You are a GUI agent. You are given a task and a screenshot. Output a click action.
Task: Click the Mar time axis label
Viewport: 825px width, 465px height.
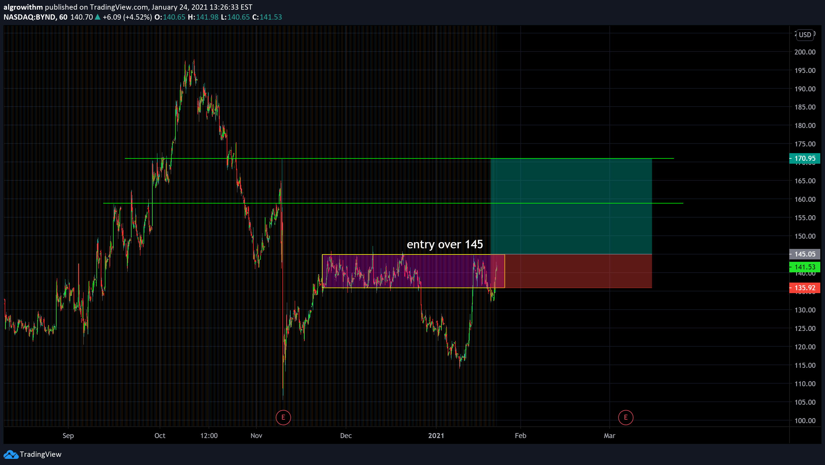tap(609, 435)
